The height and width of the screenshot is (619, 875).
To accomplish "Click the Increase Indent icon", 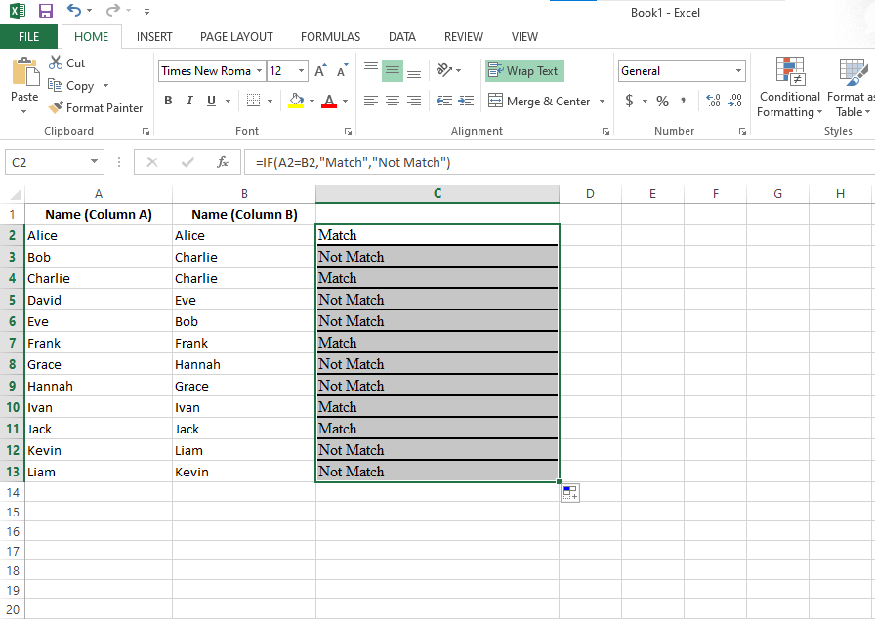I will [465, 101].
